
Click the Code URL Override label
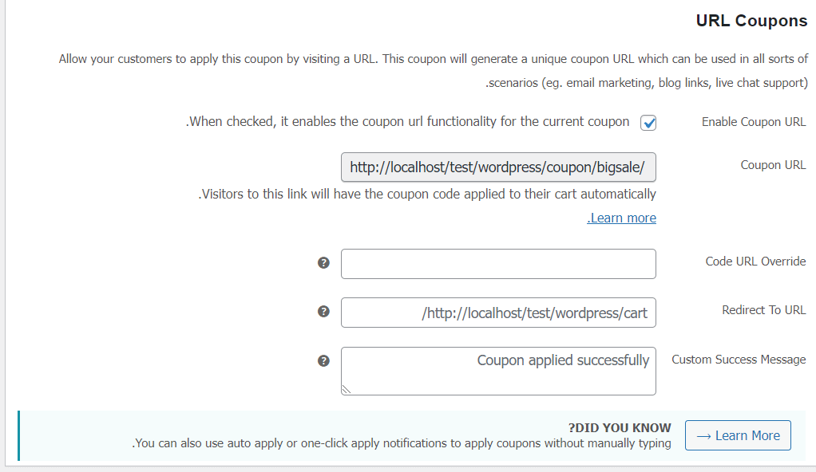[755, 262]
